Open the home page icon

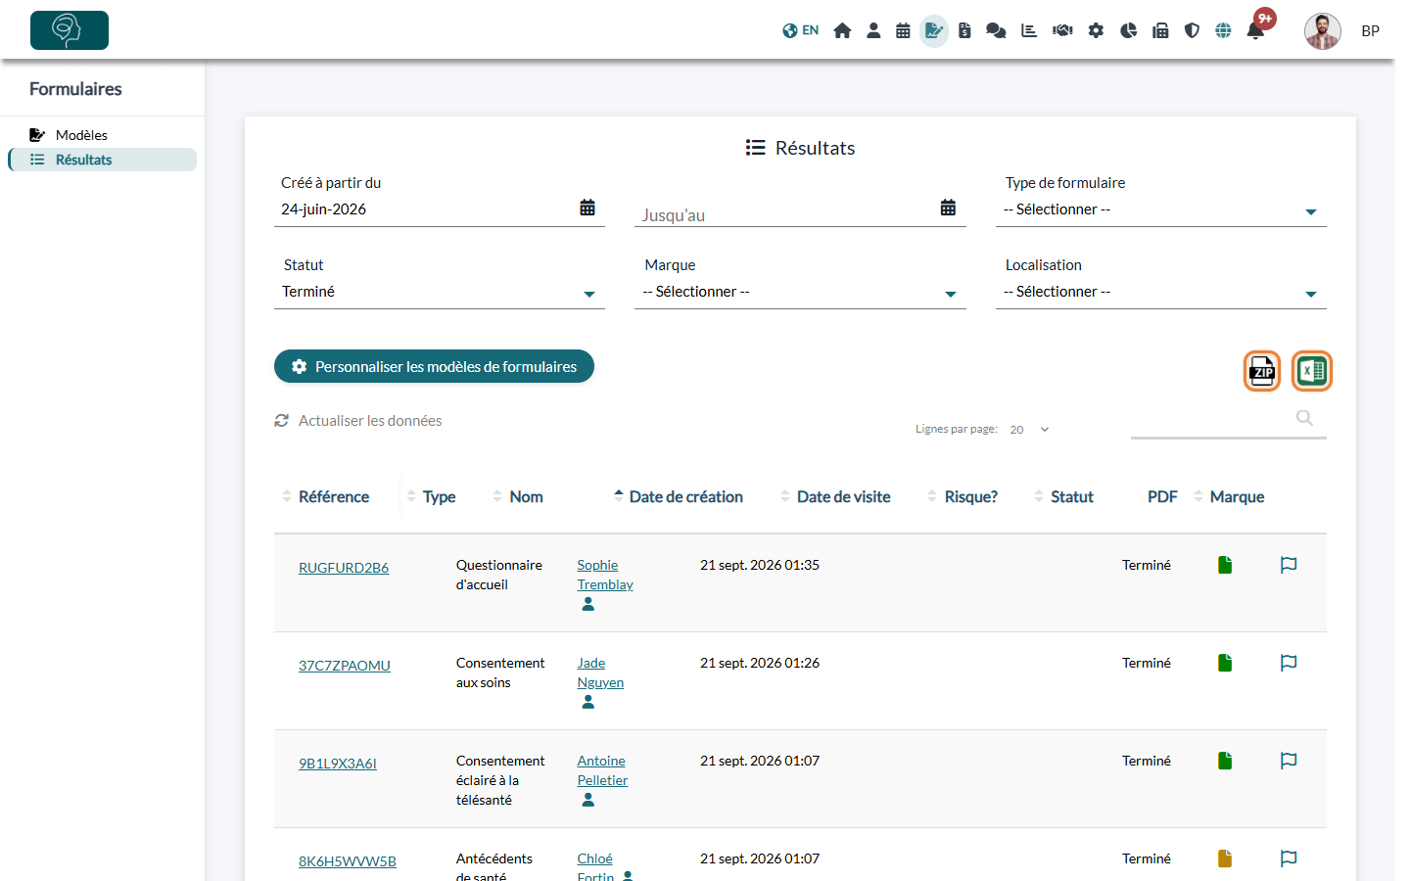coord(842,30)
